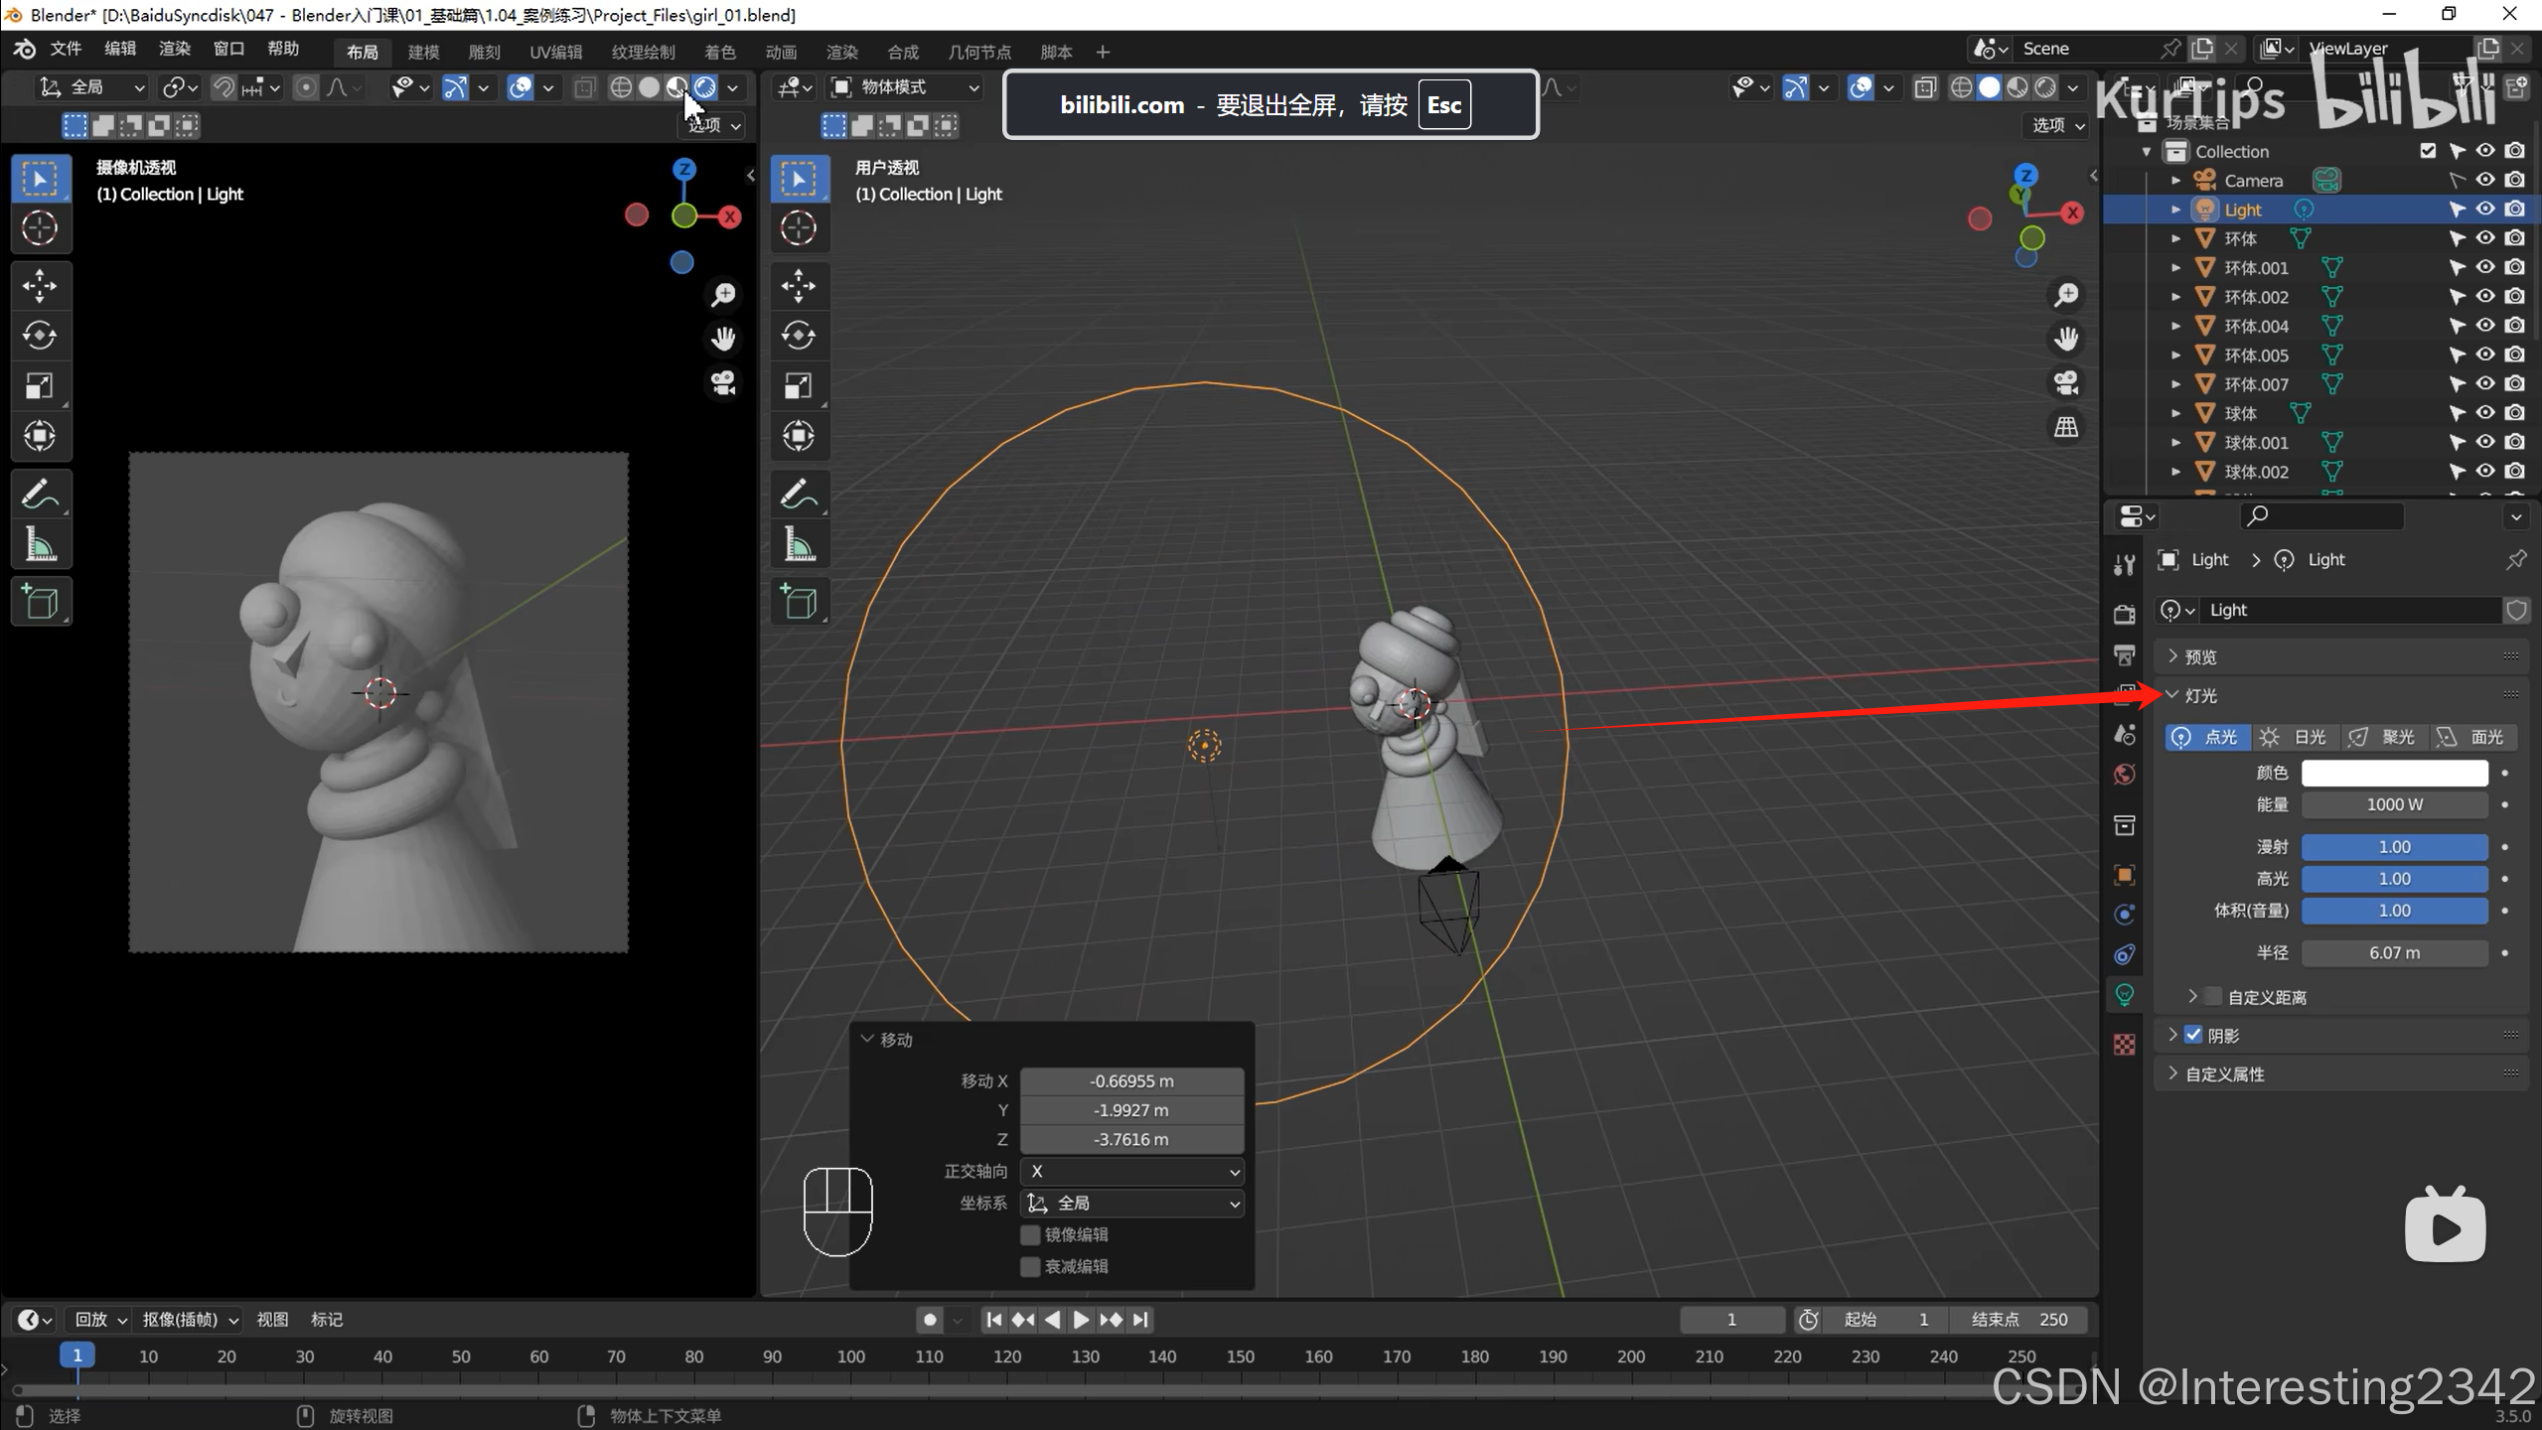Expand the 预览 panel
Screen dimensions: 2542x1430
[x=2199, y=656]
